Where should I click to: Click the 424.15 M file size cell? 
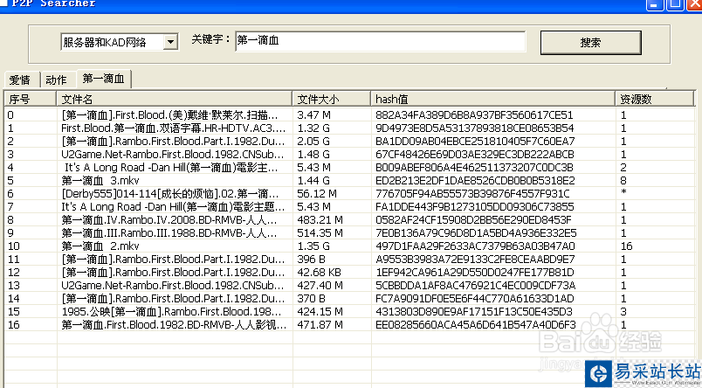coord(320,311)
